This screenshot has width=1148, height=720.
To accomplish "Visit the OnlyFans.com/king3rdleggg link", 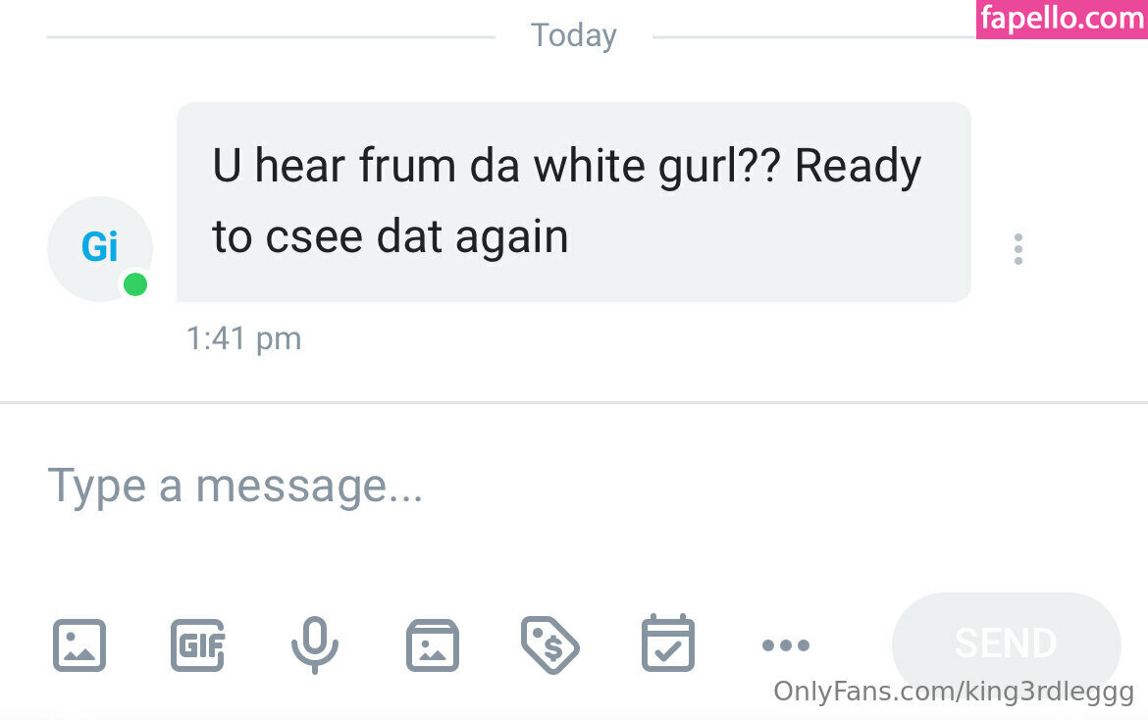I will [x=953, y=692].
